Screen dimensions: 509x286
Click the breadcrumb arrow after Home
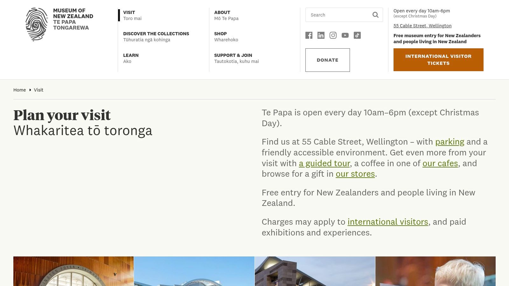[30, 90]
